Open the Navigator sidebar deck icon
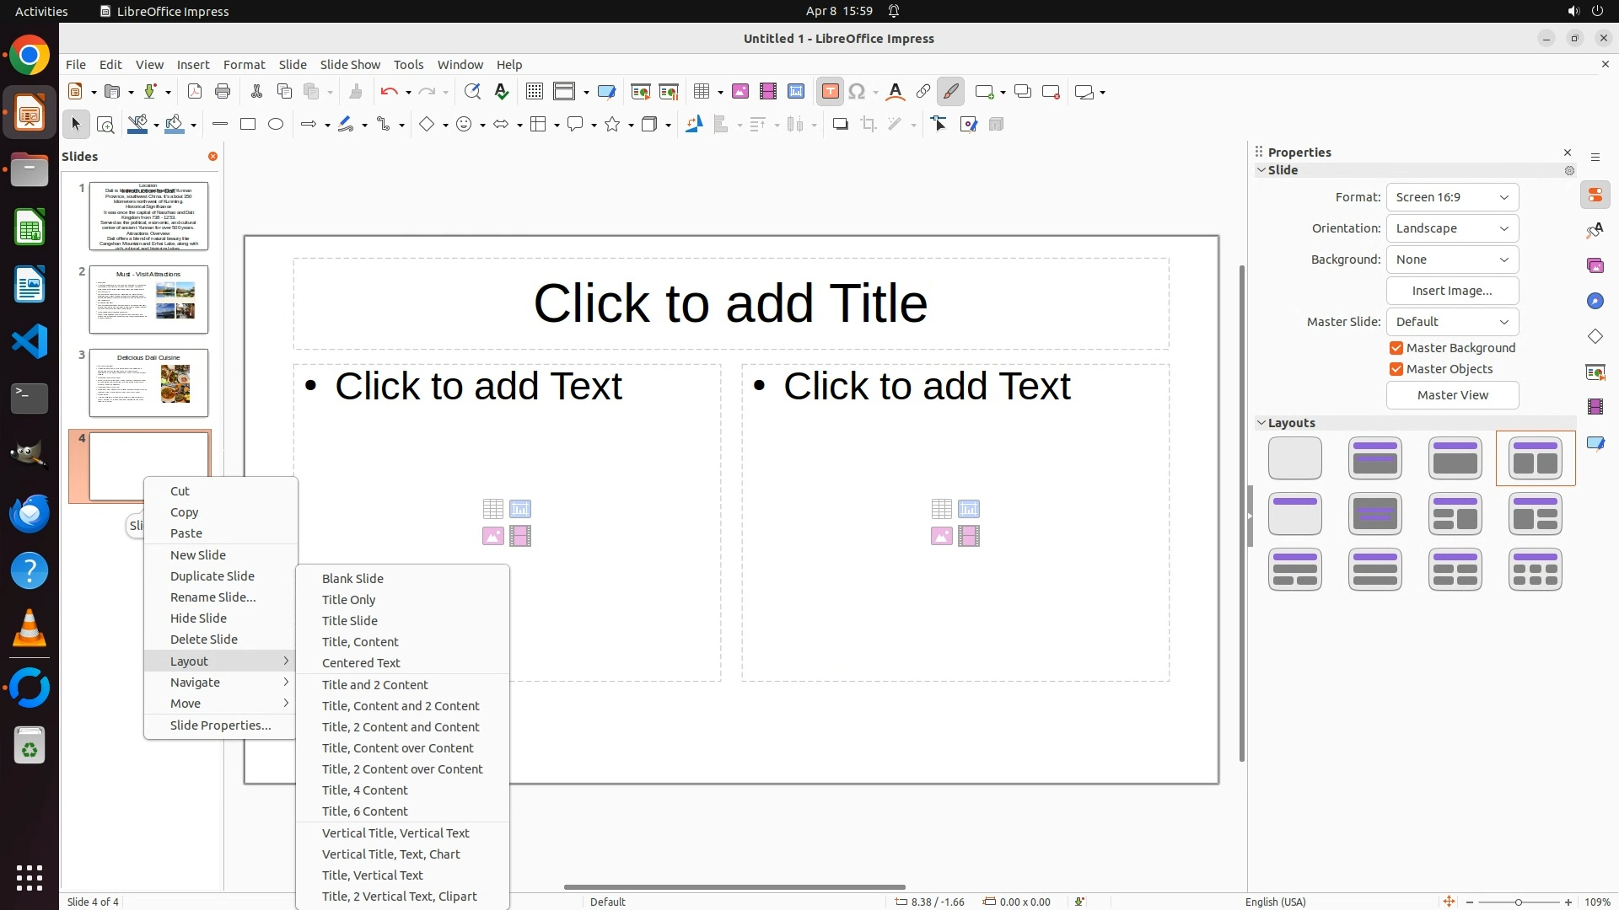This screenshot has height=910, width=1619. [x=1595, y=302]
